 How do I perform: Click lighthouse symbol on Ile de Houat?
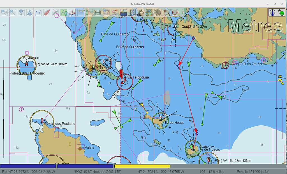click(x=161, y=118)
